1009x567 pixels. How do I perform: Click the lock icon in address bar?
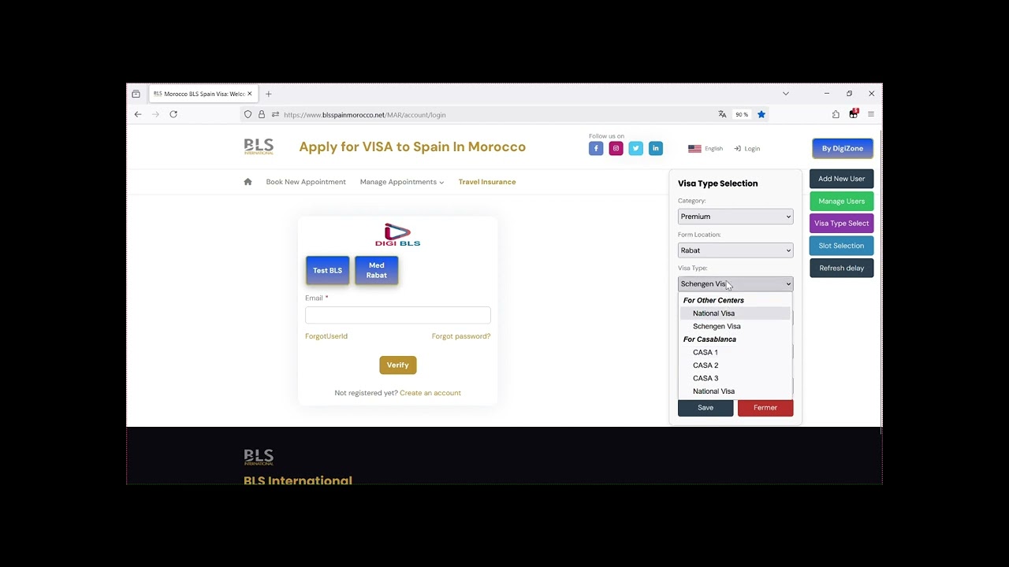coord(262,114)
